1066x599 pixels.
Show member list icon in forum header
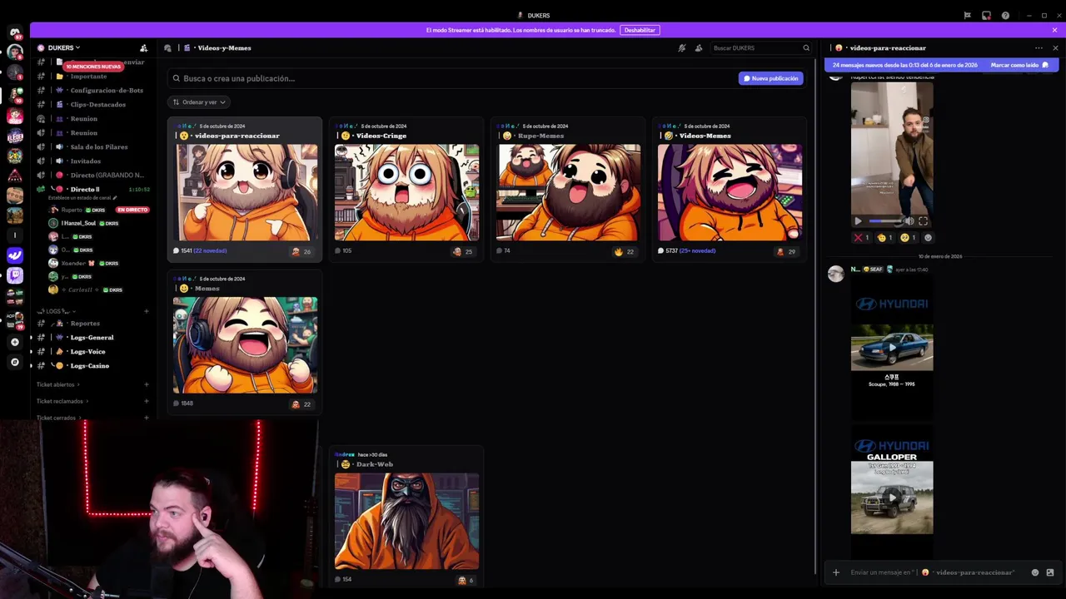click(699, 48)
